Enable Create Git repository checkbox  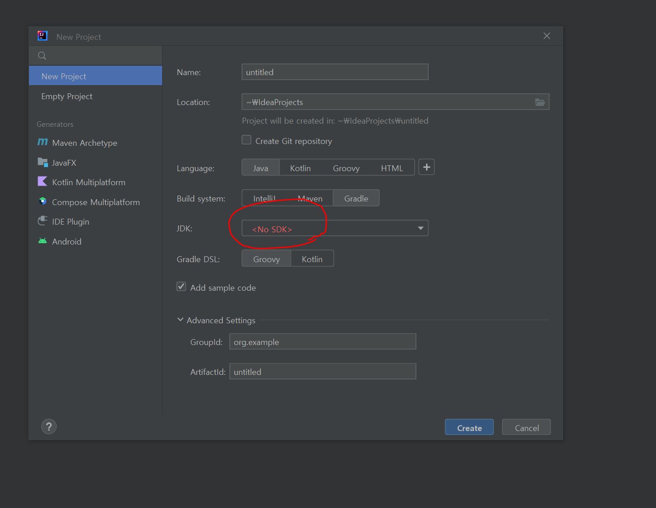(246, 140)
